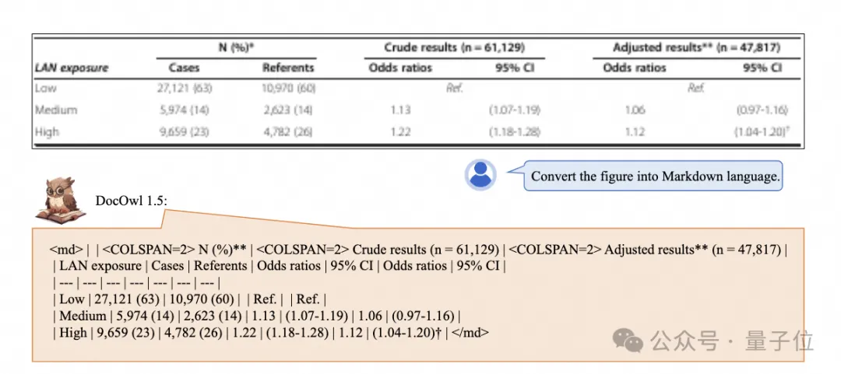Click the '<md>' tag in Markdown output
The image size is (841, 374).
coord(64,250)
